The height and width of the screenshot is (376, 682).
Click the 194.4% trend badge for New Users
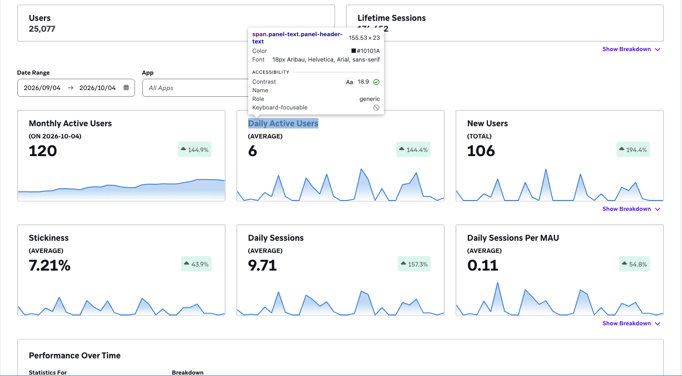pos(633,150)
